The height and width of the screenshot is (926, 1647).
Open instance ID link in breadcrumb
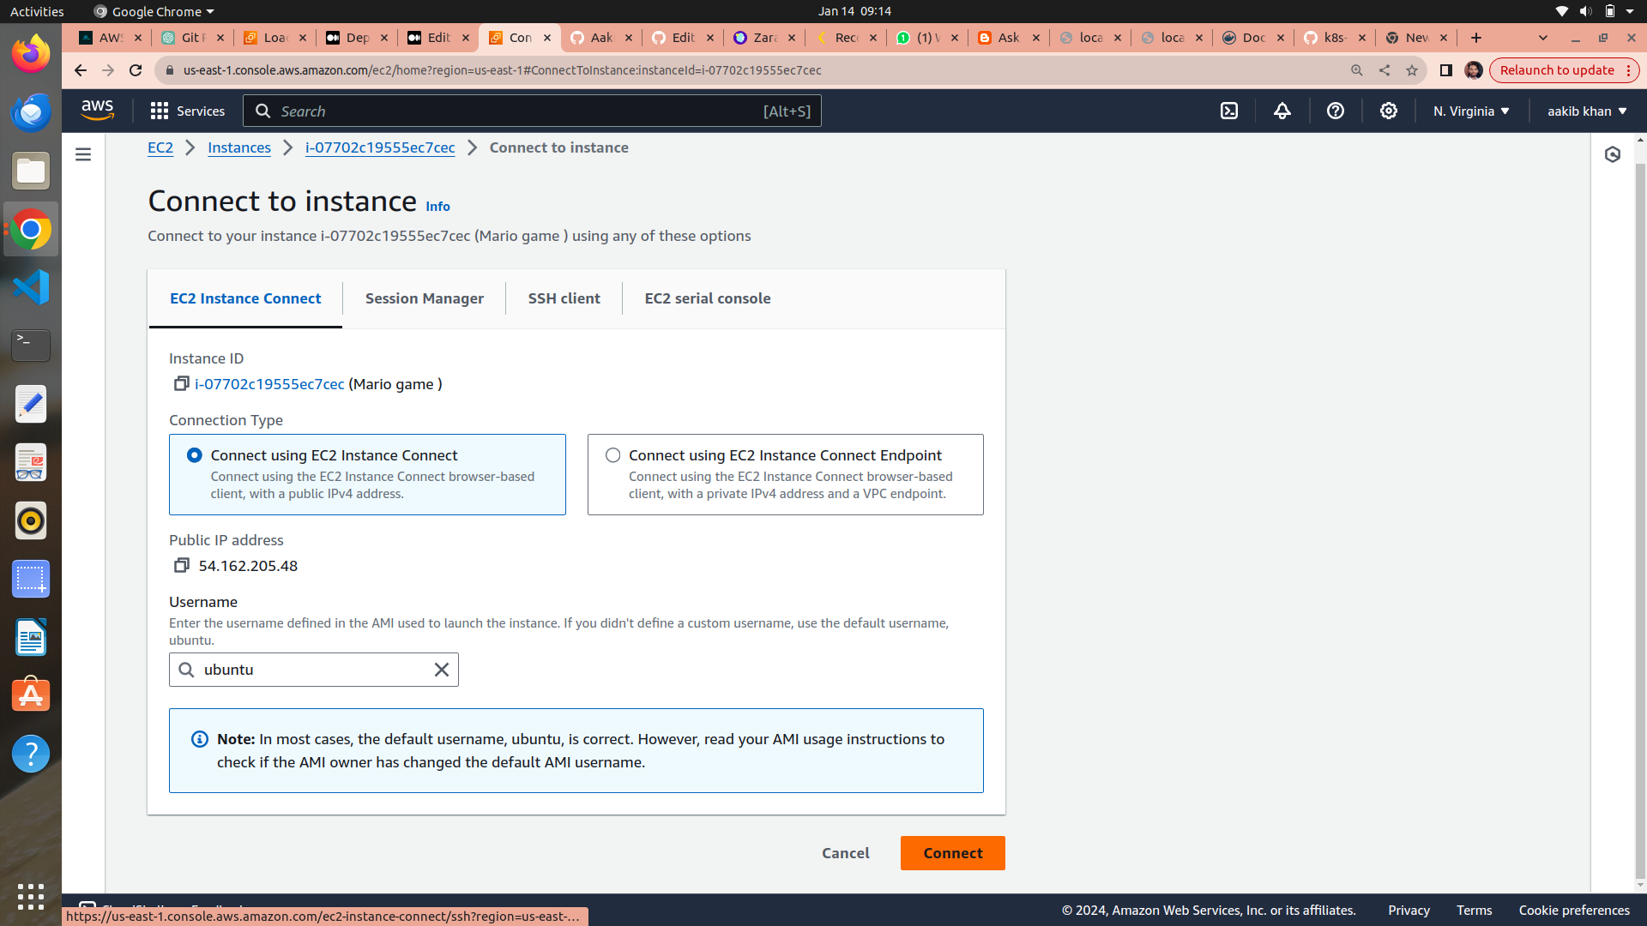coord(380,147)
